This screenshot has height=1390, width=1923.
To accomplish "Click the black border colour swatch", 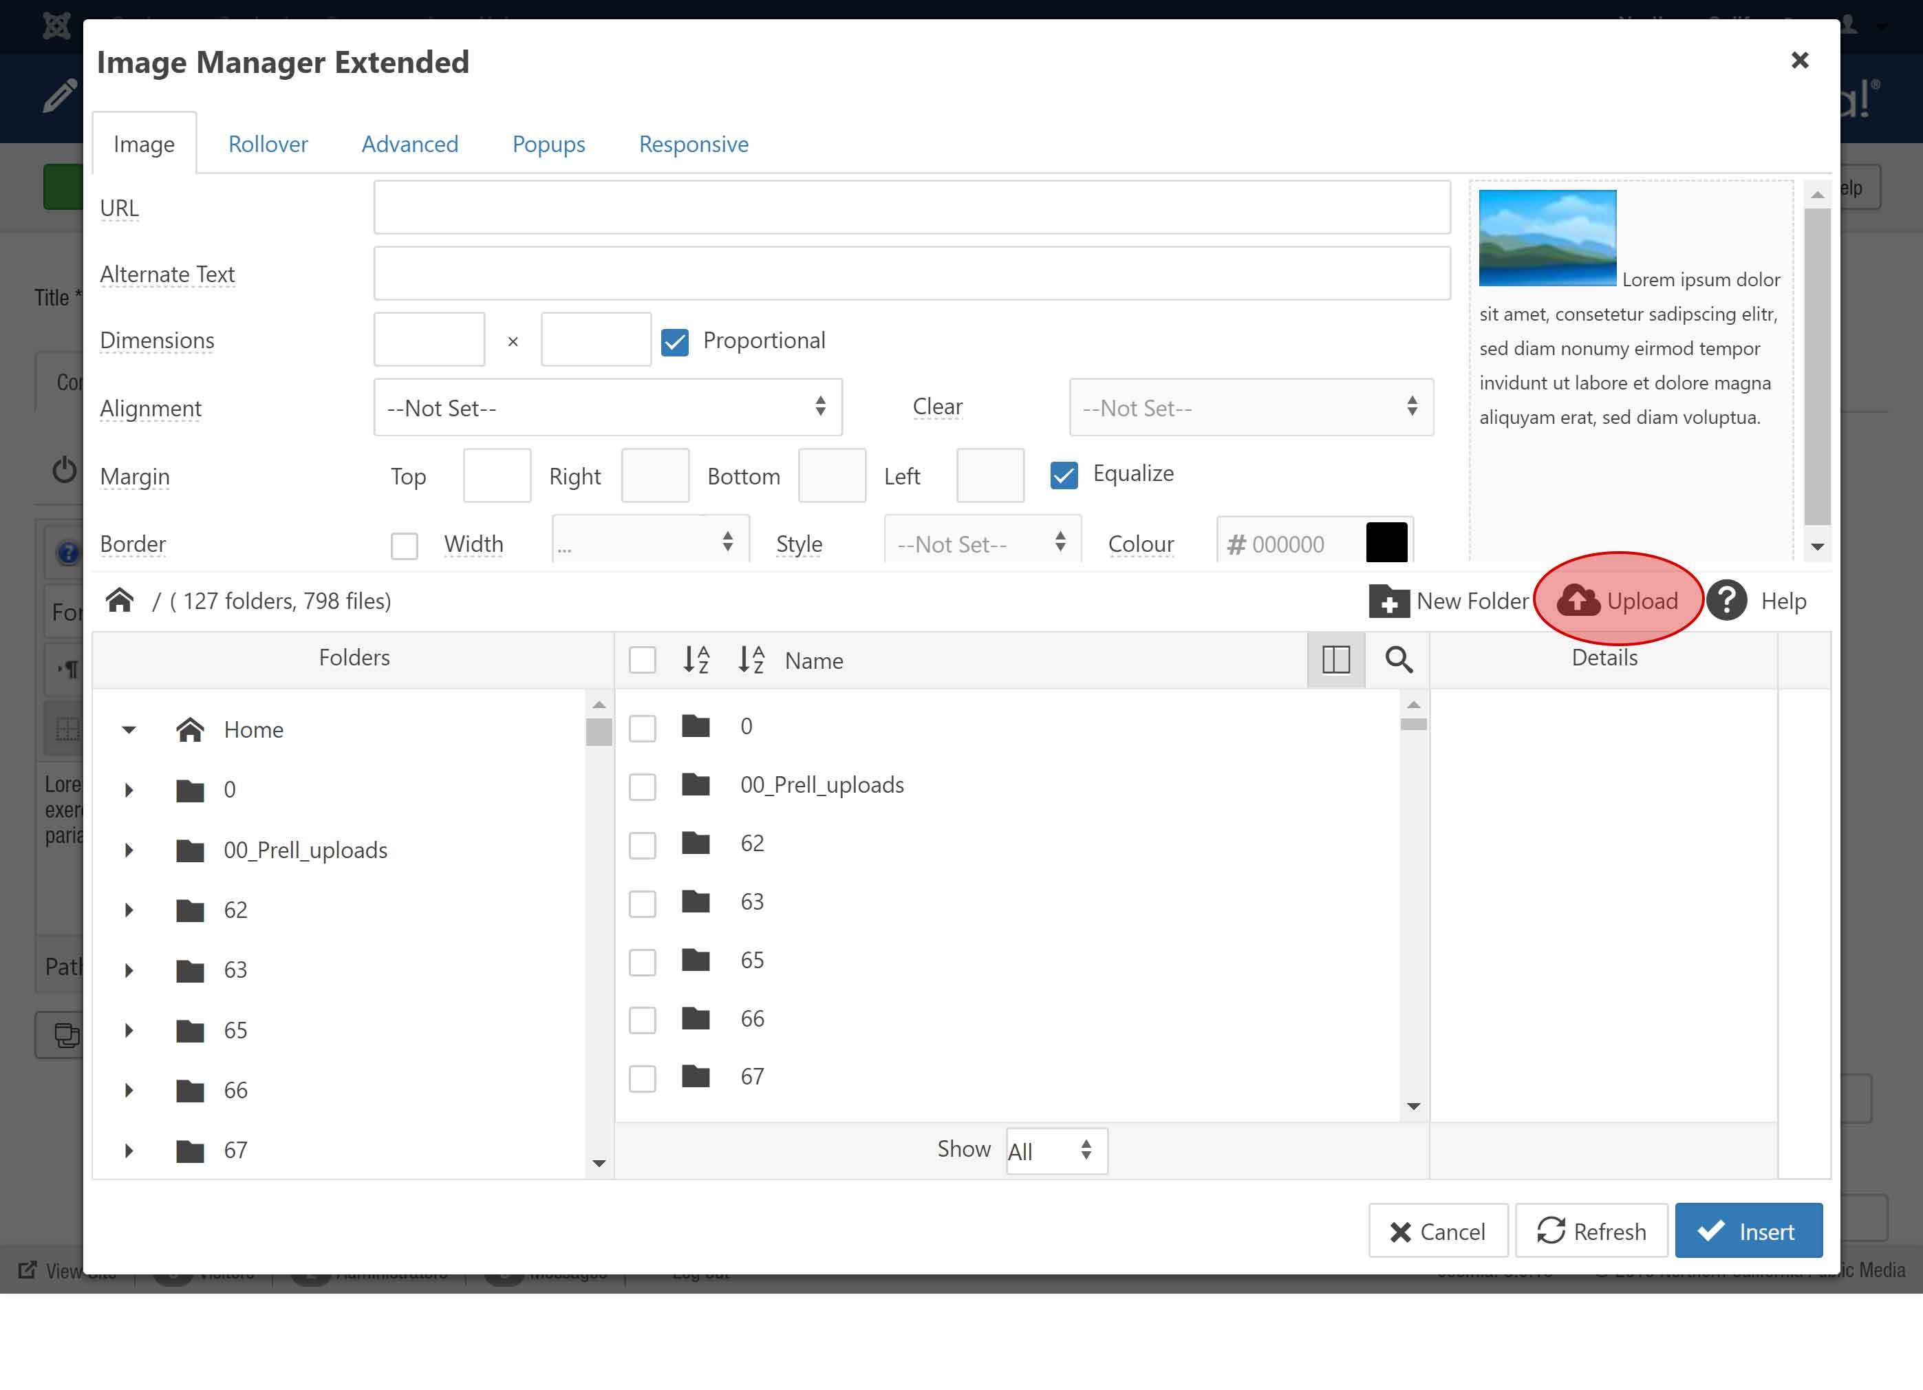I will 1386,543.
